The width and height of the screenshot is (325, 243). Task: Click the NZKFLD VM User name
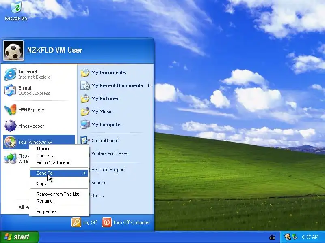(55, 50)
